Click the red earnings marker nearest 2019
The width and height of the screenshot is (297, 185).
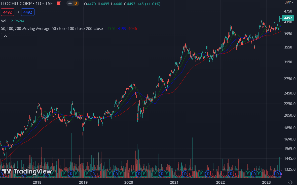98,174
